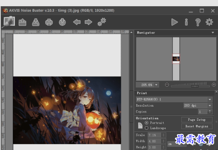Open AKVIS home page duster icon

tap(9, 22)
